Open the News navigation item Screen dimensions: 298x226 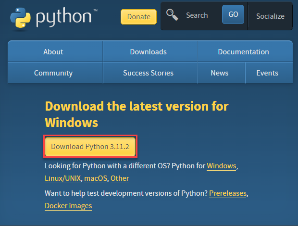pos(220,73)
